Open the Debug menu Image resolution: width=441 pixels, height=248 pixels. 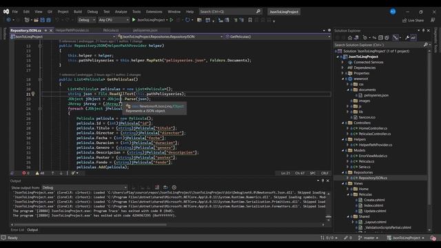pyautogui.click(x=92, y=12)
